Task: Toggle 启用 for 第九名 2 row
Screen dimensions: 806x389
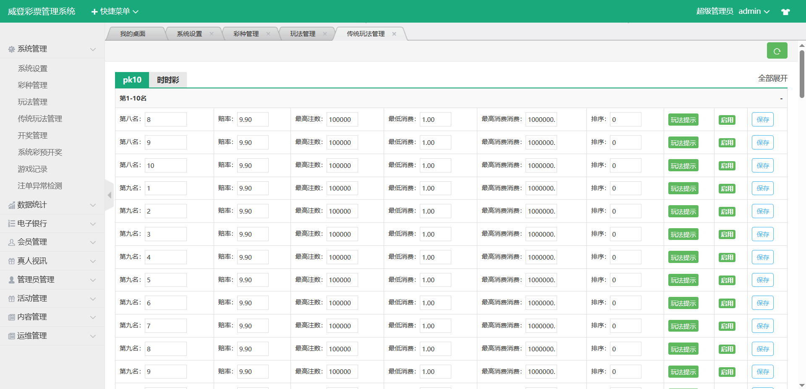Action: click(727, 211)
